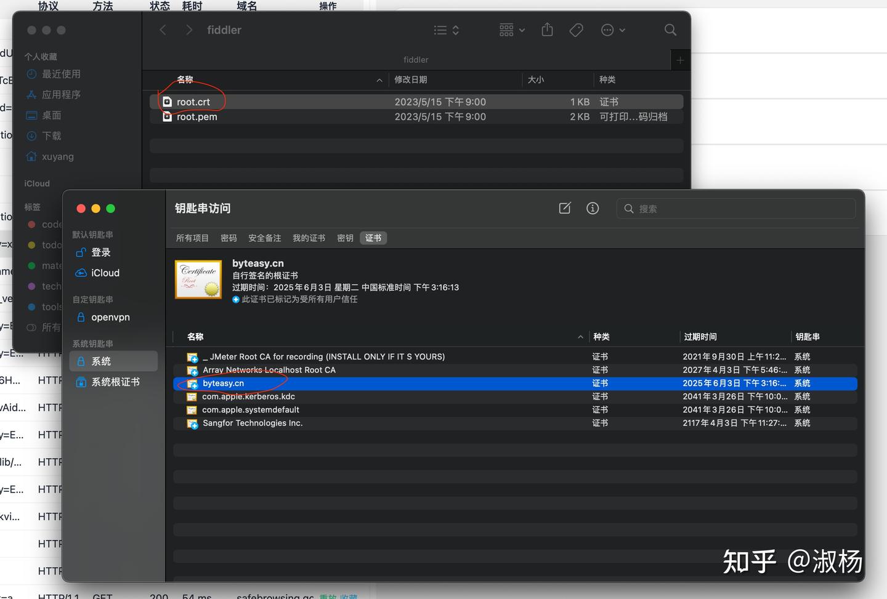Sort certificates by 名称 column
Screen dimensions: 887x599
pos(195,337)
